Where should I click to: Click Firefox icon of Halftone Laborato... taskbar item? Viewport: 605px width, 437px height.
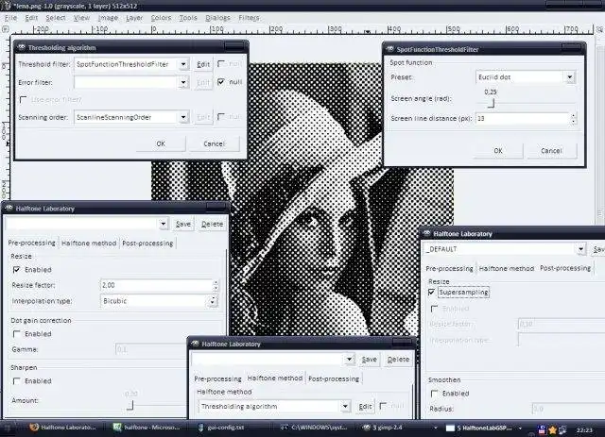[x=34, y=428]
